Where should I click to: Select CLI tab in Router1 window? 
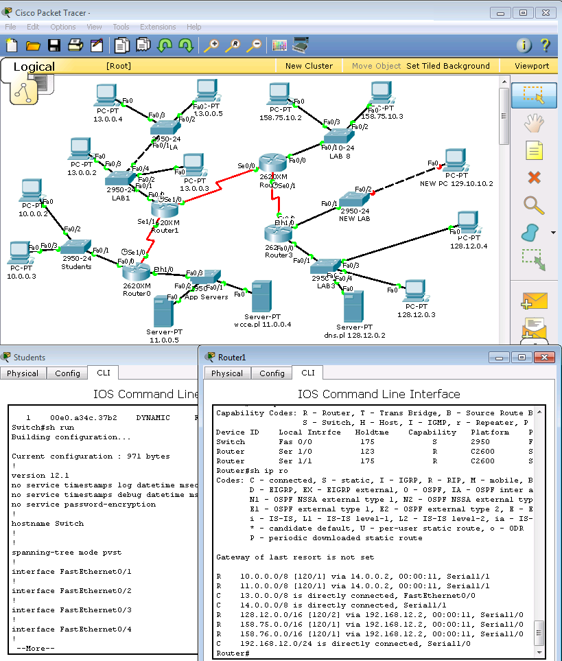307,373
